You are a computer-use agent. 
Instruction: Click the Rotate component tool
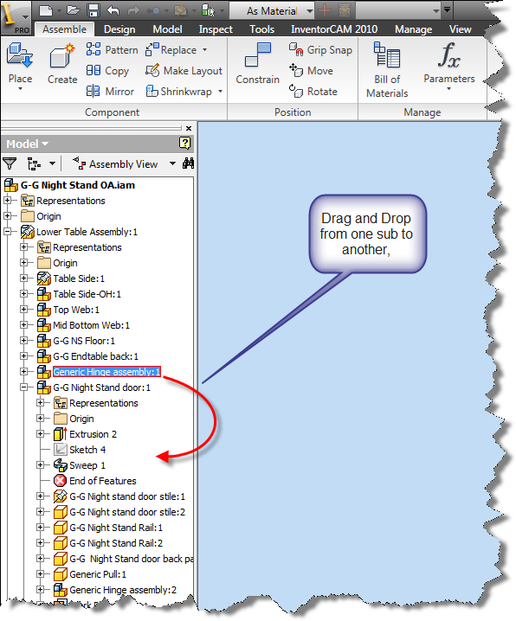(313, 92)
